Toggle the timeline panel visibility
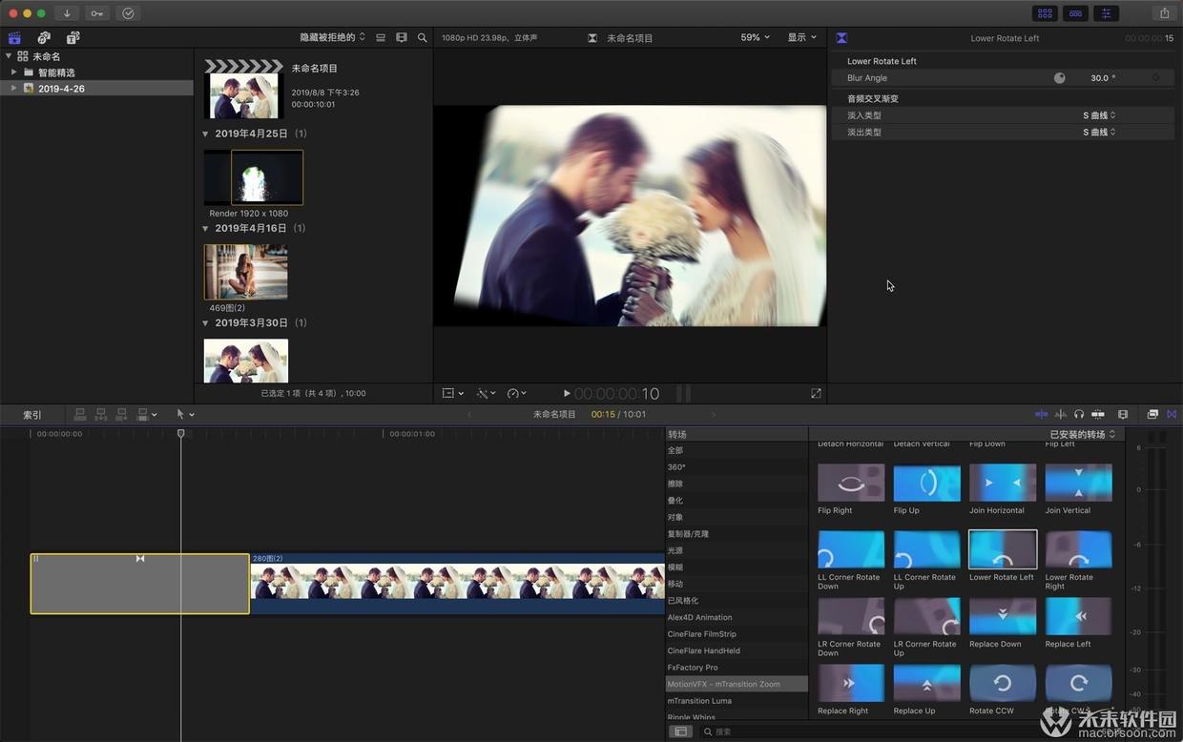The height and width of the screenshot is (742, 1183). [x=1076, y=13]
